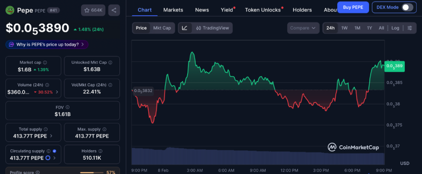The width and height of the screenshot is (422, 174).
Task: Open the Token Unlocks tab
Action: pos(263,10)
